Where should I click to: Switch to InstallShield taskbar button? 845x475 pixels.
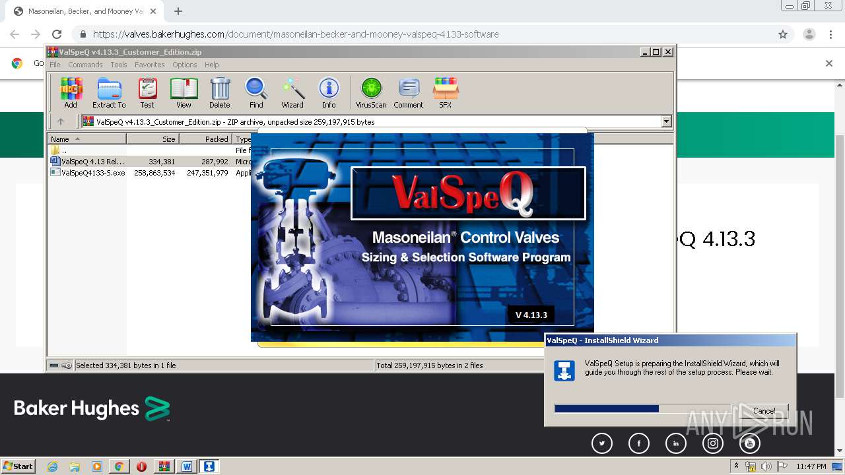tap(209, 466)
